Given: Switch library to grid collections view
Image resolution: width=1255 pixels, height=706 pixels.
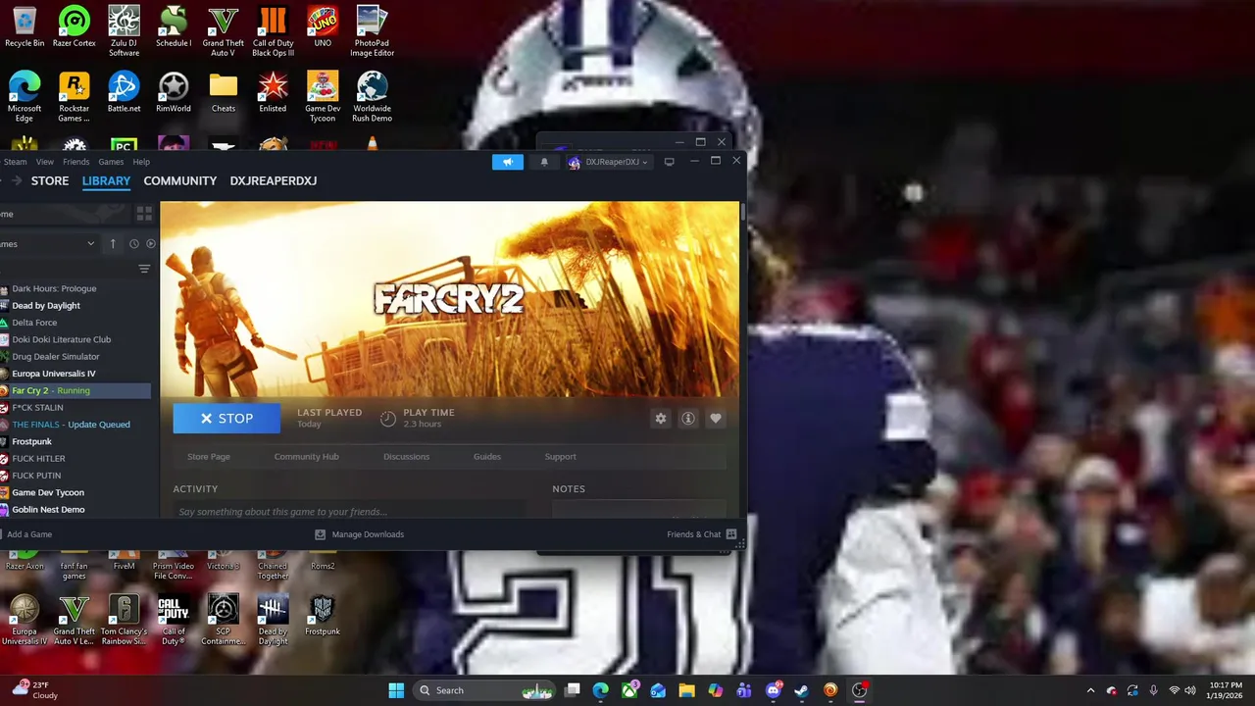Looking at the screenshot, I should click(x=144, y=214).
